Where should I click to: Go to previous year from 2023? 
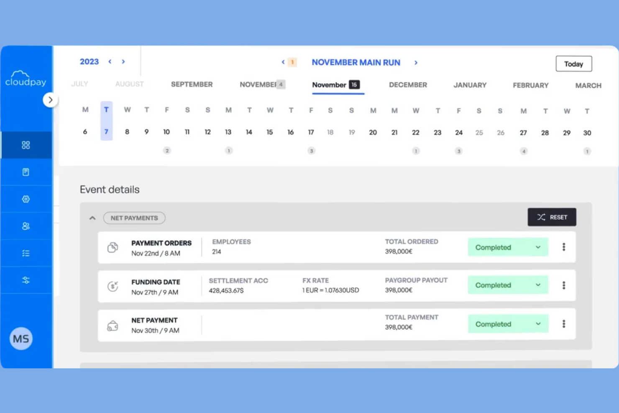click(x=110, y=62)
